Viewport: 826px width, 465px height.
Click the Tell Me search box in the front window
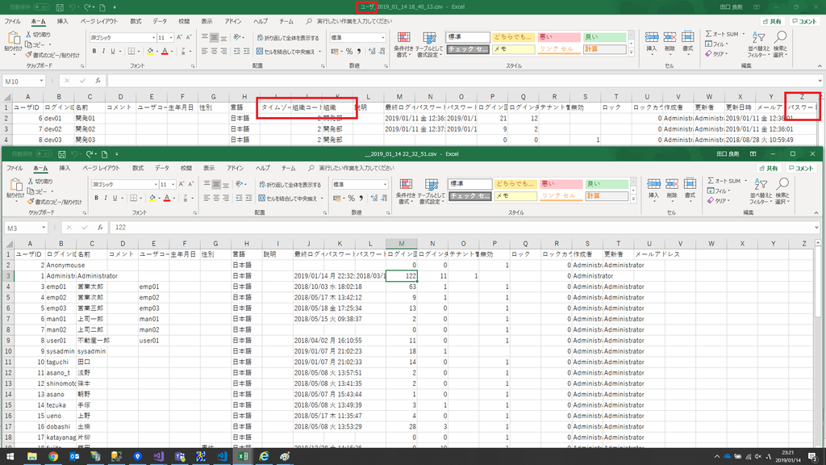[351, 168]
